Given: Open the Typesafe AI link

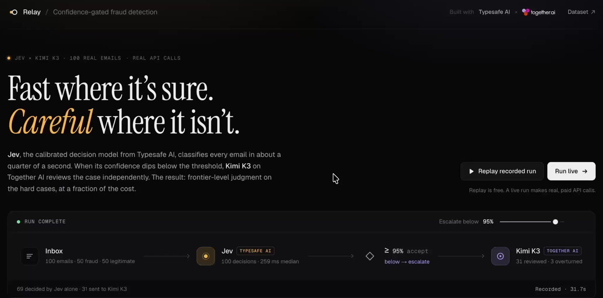Looking at the screenshot, I should (494, 12).
